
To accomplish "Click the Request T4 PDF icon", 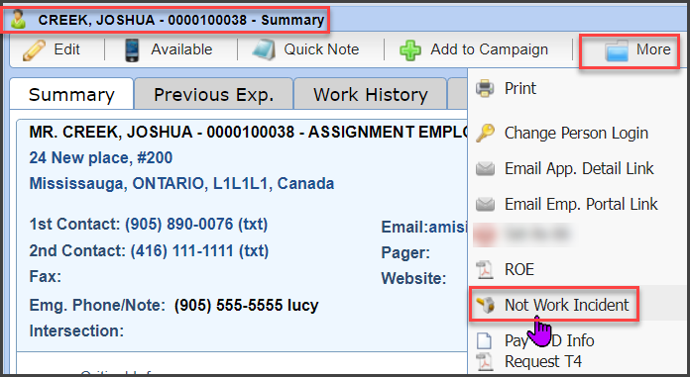I will point(485,361).
